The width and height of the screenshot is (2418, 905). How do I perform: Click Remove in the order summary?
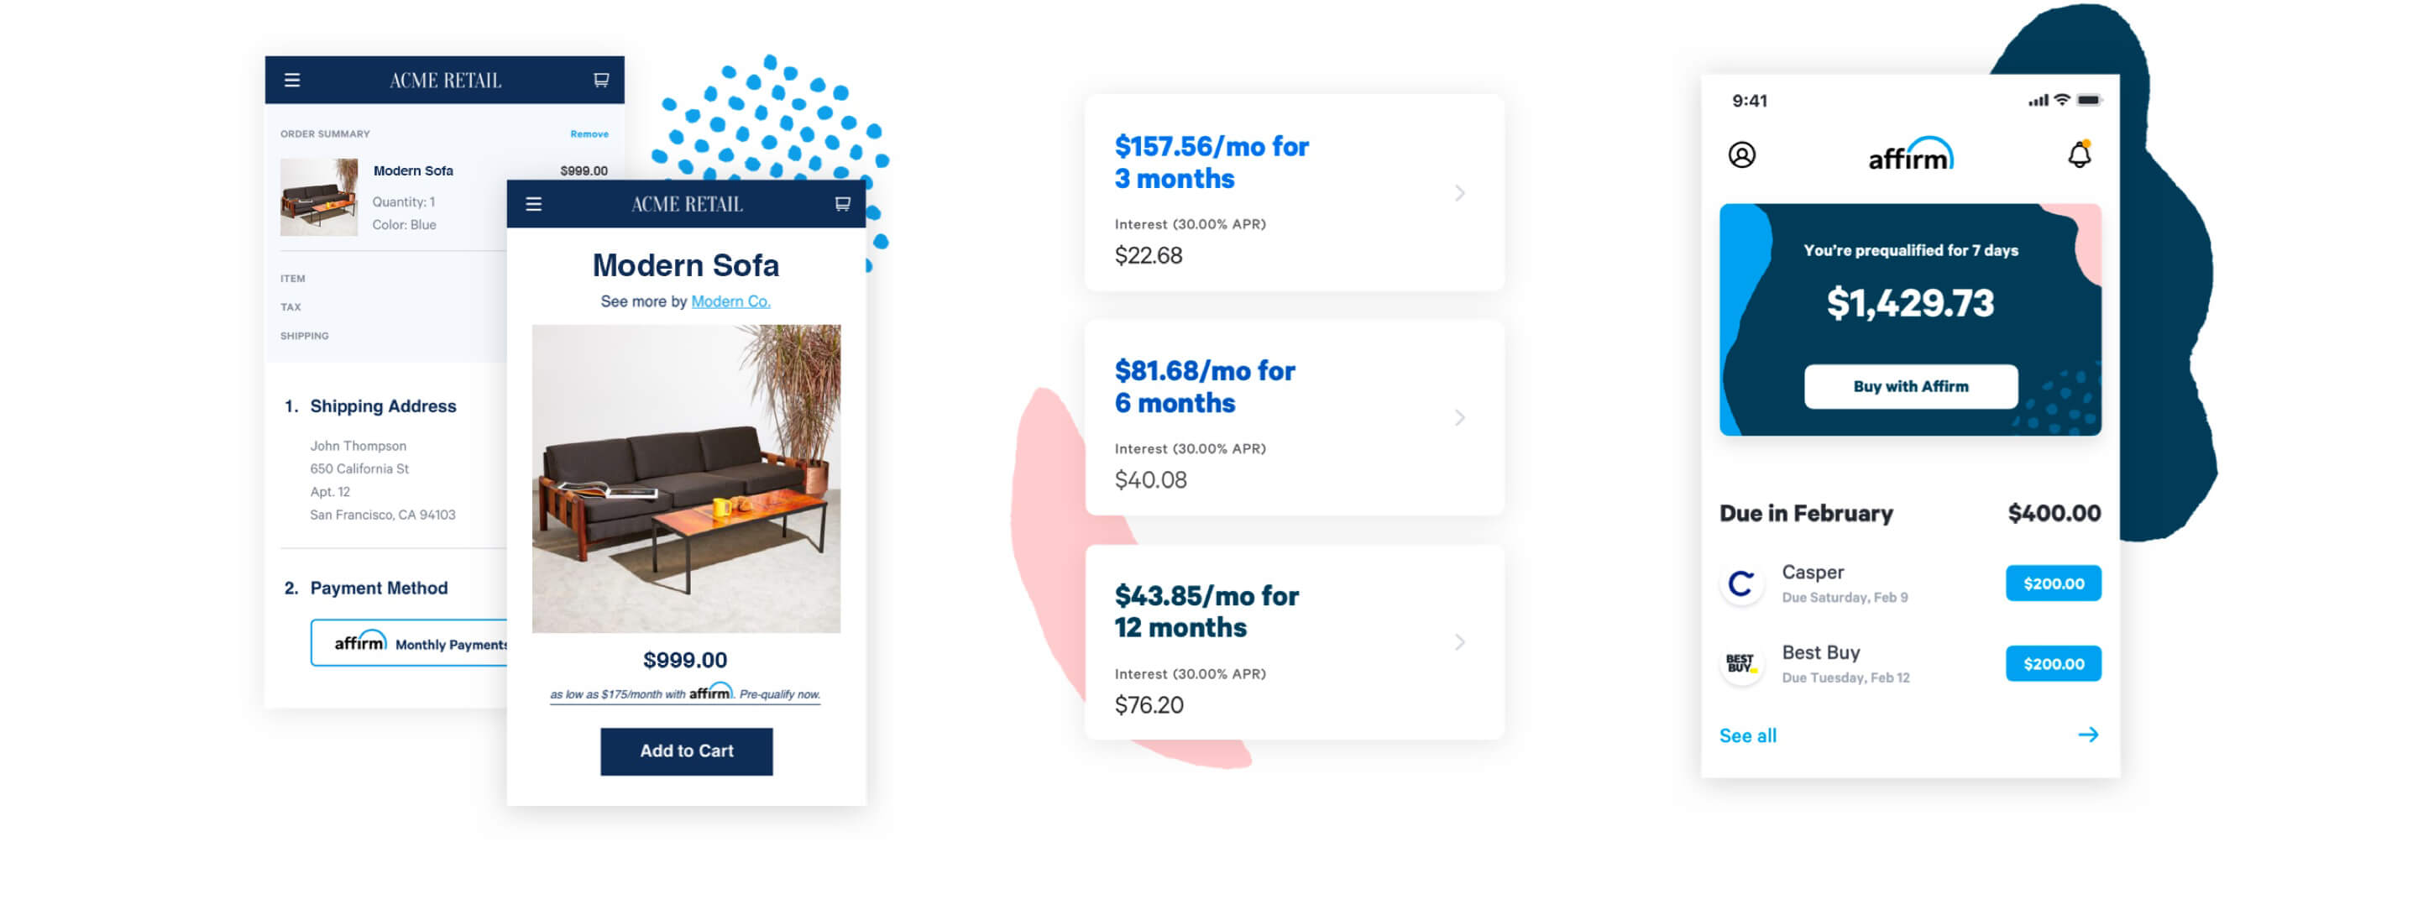coord(589,134)
